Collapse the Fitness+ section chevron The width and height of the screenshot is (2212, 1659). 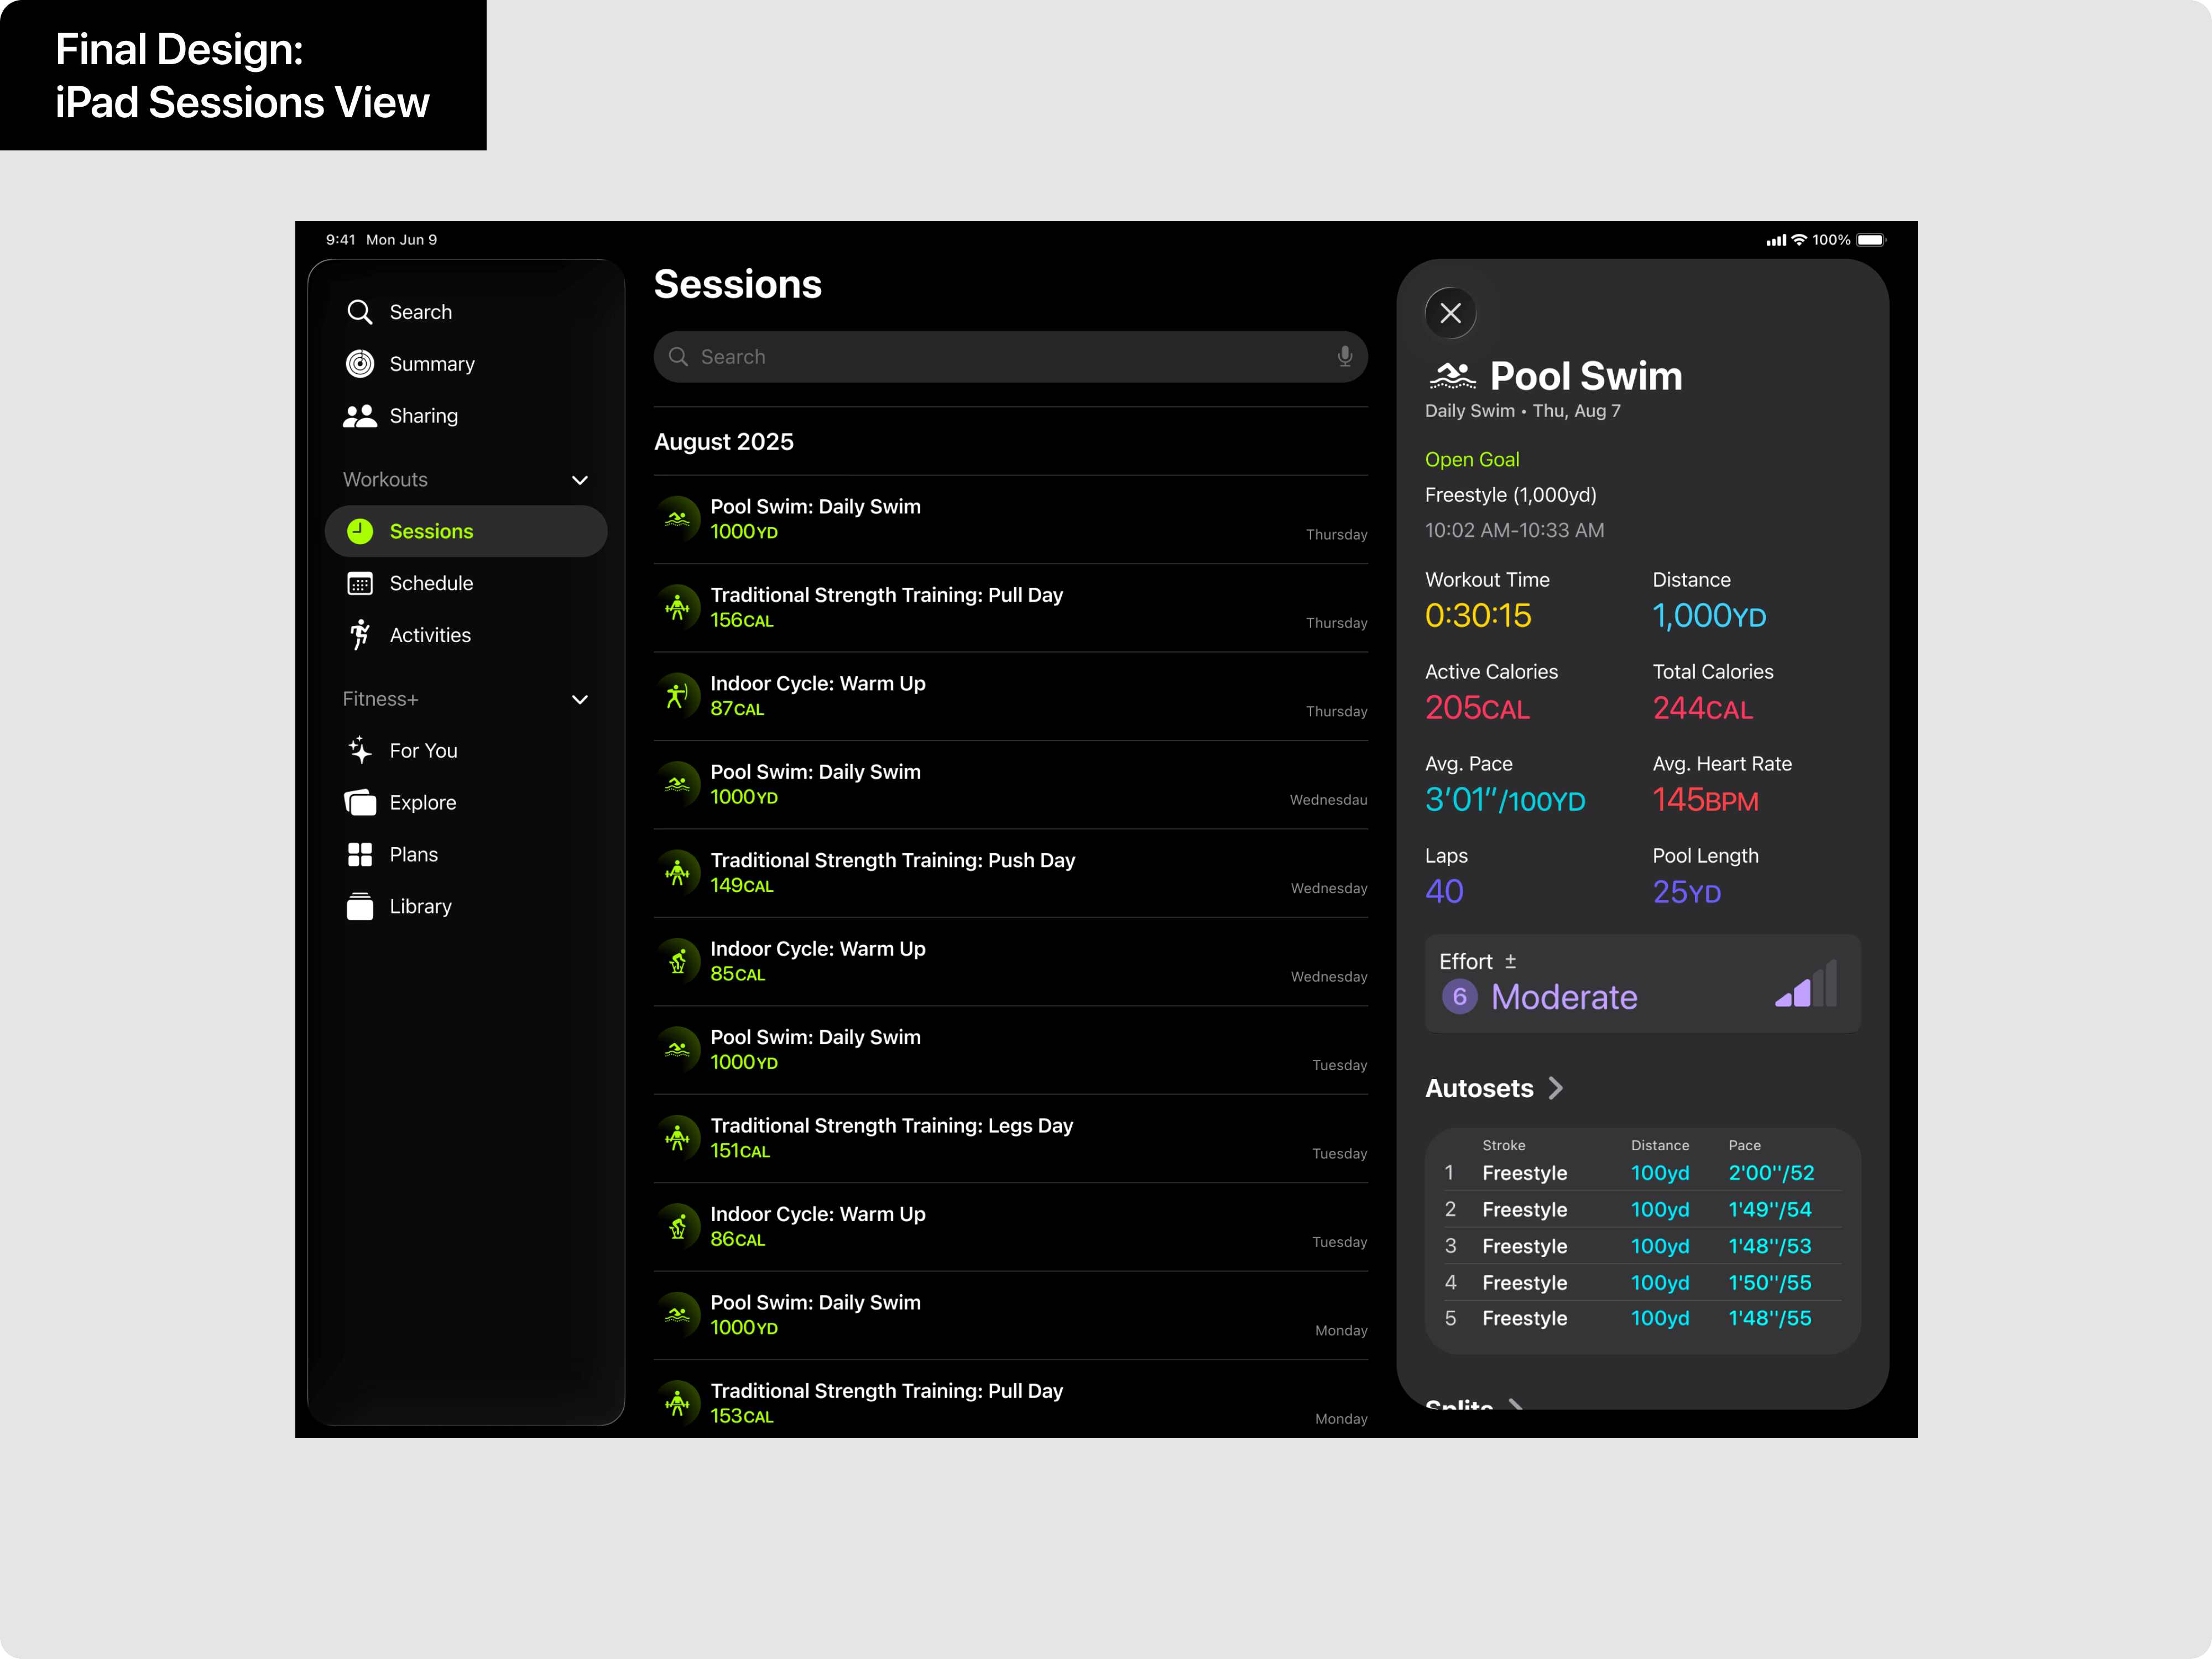coord(579,699)
